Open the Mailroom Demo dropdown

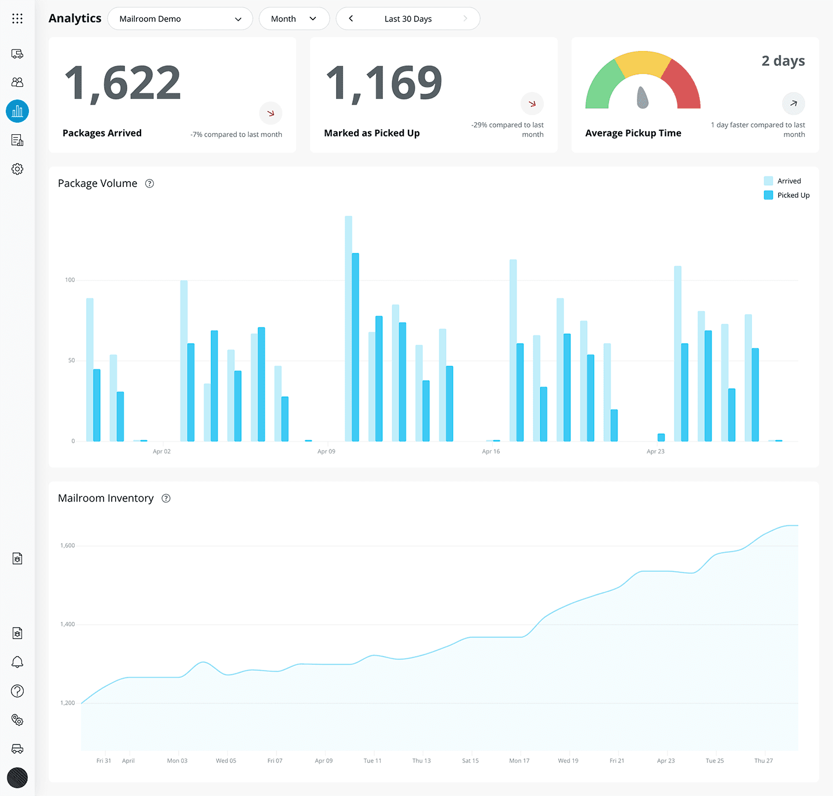(180, 19)
